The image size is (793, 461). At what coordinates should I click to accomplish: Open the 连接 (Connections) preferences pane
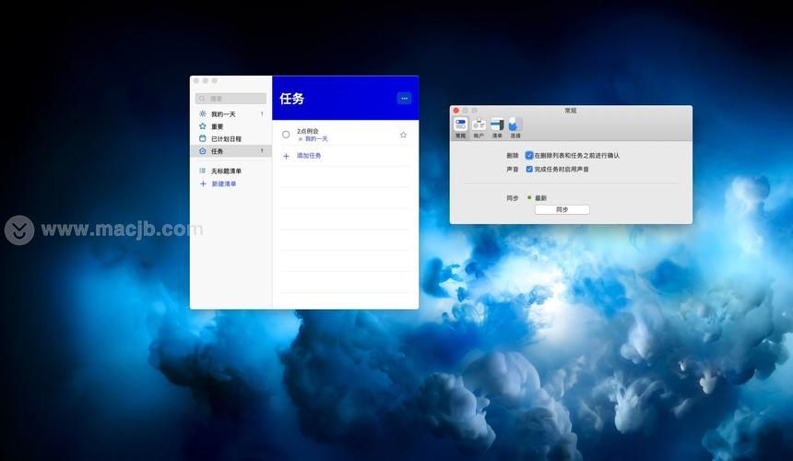pyautogui.click(x=515, y=128)
